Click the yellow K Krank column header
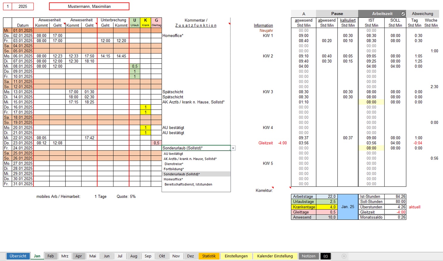Image resolution: width=443 pixels, height=261 pixels. (146, 22)
